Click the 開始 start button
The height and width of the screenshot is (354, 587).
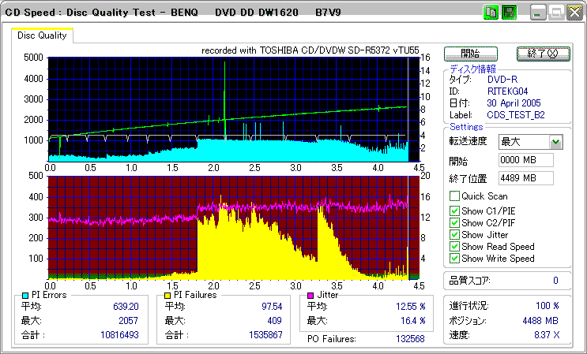click(x=471, y=54)
